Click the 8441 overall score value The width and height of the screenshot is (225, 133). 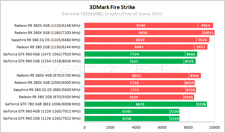(x=189, y=97)
